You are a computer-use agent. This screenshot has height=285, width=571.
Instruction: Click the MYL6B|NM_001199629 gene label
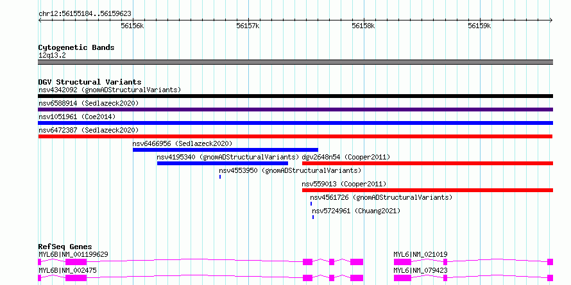point(73,254)
